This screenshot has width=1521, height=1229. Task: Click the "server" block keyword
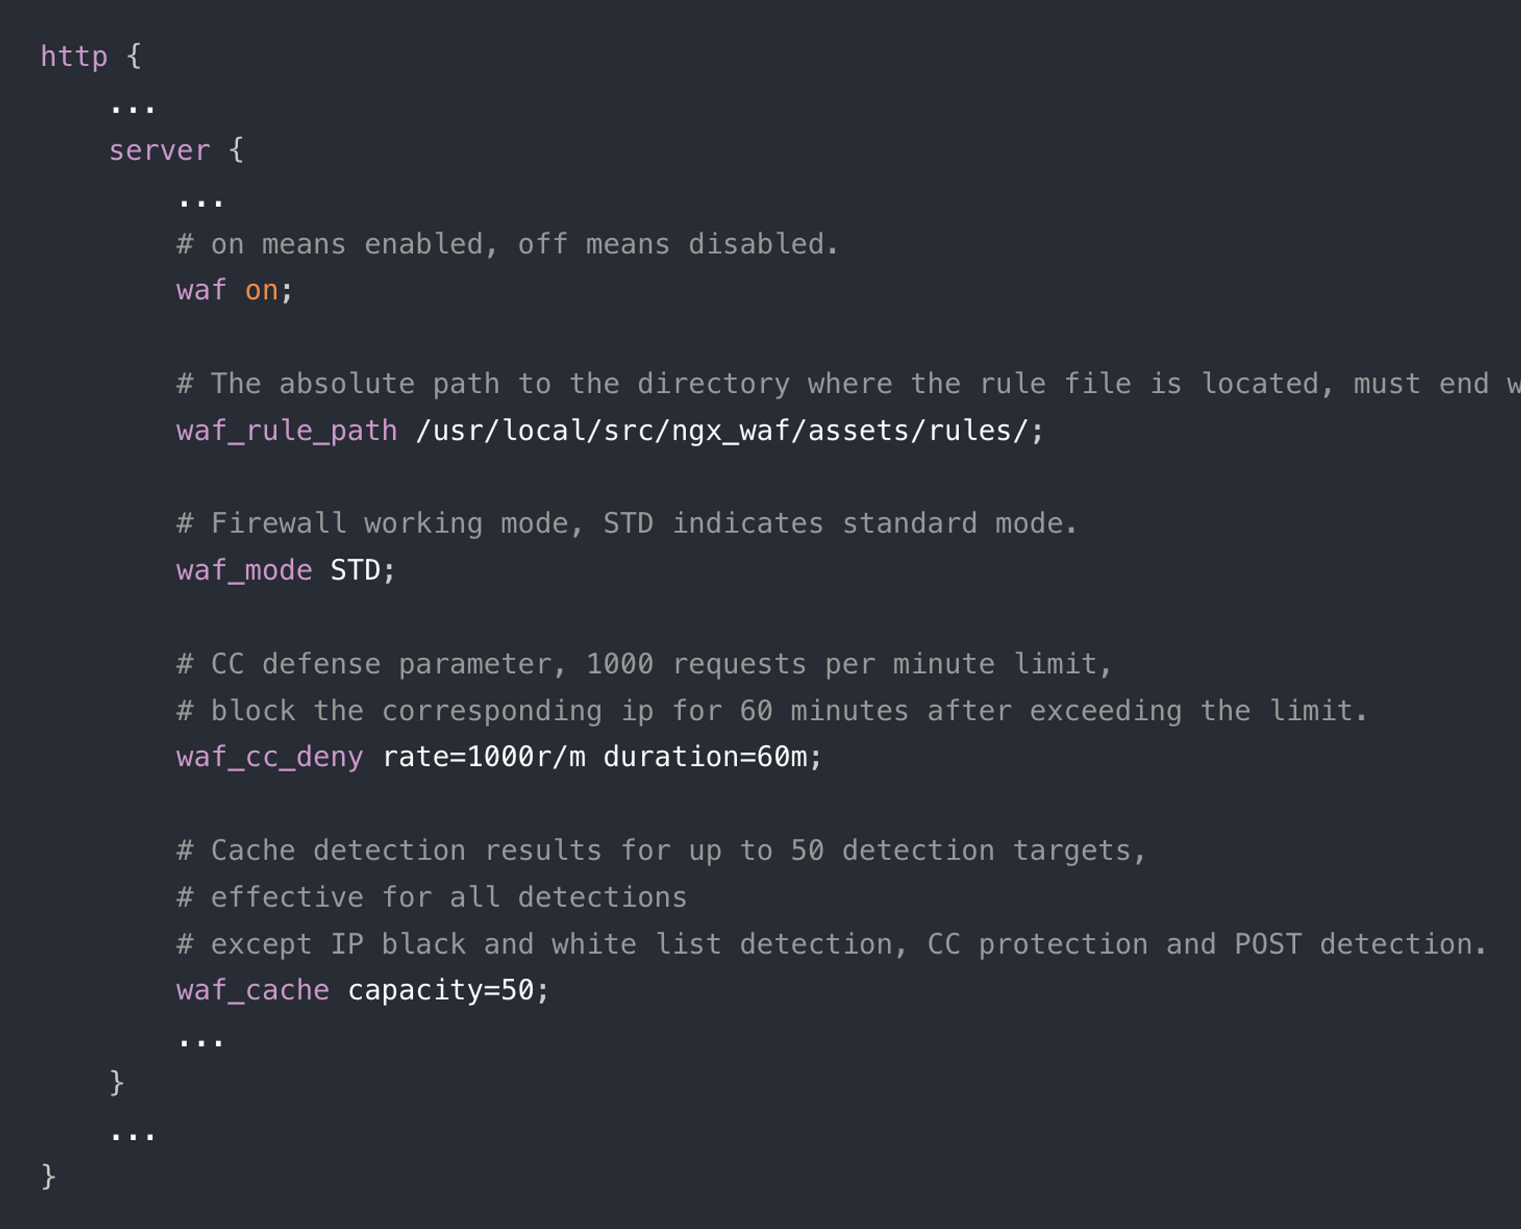(x=159, y=151)
